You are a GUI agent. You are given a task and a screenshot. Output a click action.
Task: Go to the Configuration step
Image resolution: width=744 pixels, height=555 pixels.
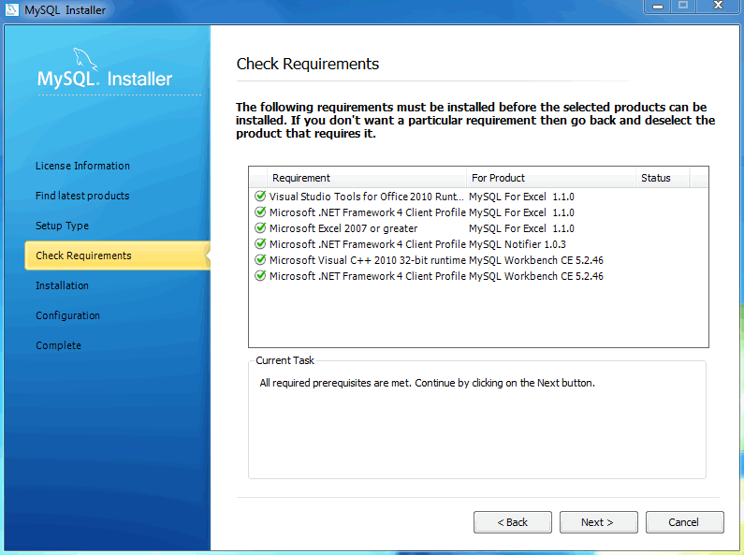(68, 315)
